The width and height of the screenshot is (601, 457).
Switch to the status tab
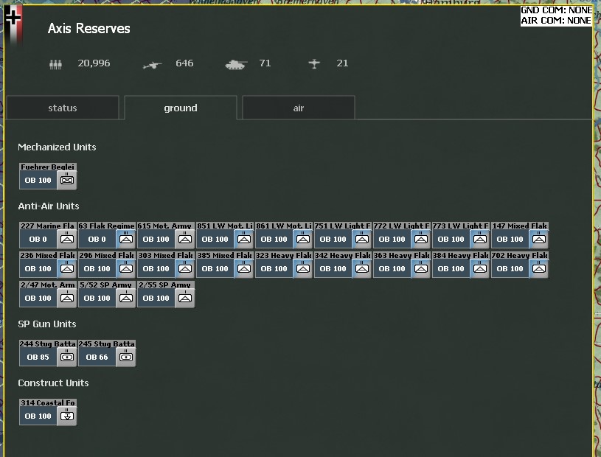click(63, 108)
